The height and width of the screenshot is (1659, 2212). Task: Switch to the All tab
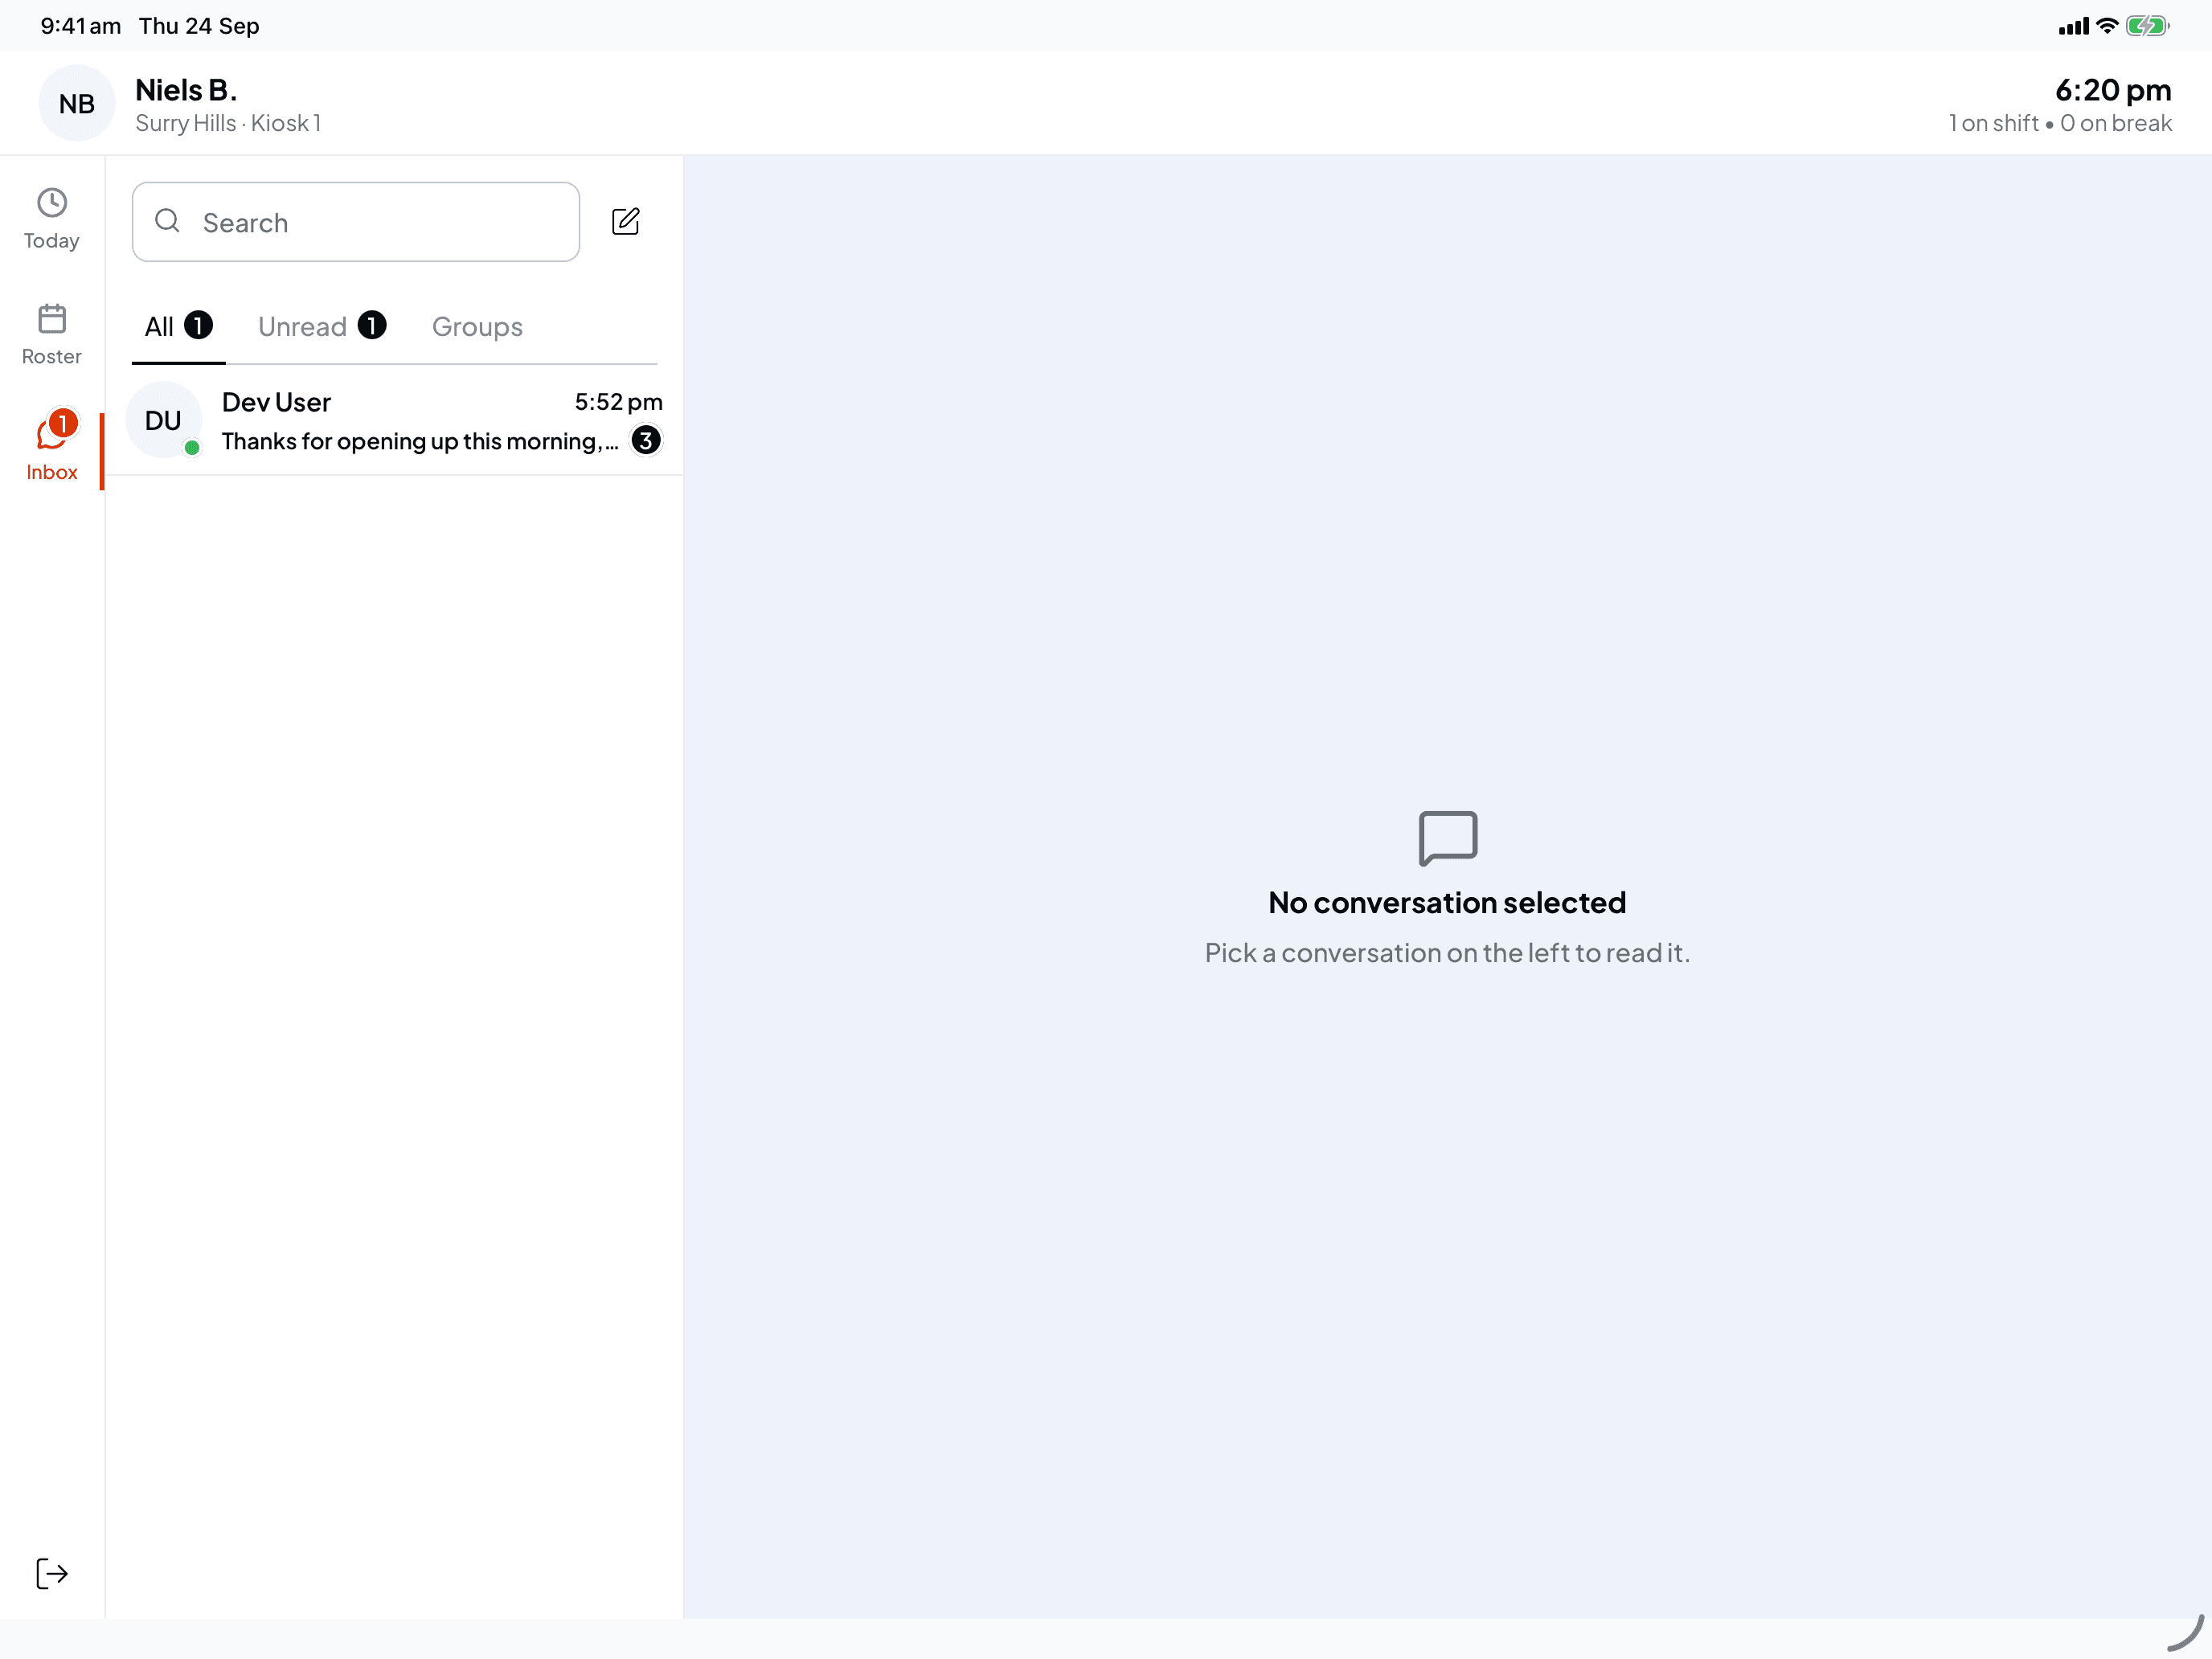point(178,327)
